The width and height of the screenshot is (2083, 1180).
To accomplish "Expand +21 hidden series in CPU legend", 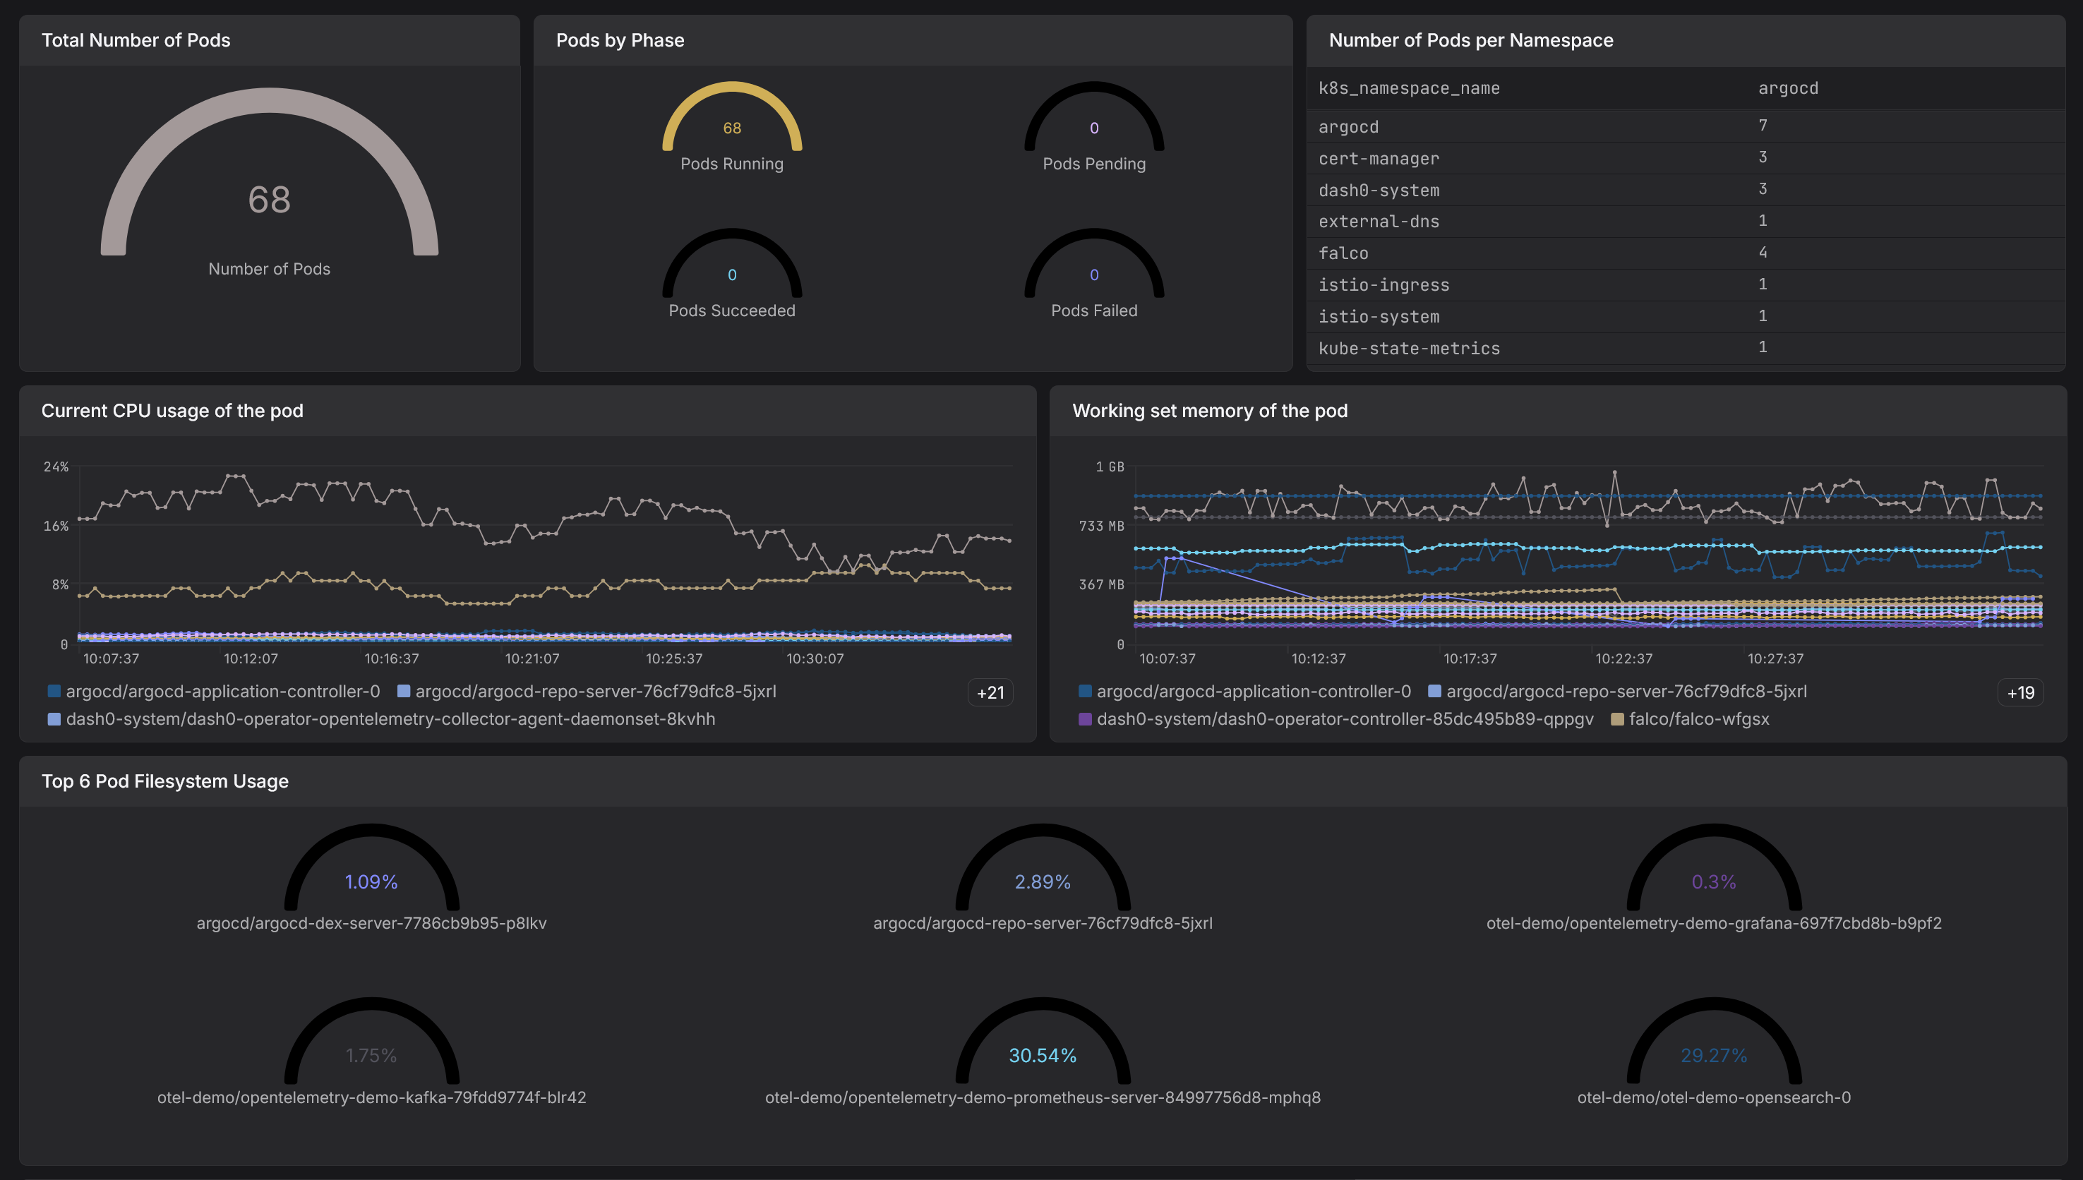I will click(x=990, y=693).
